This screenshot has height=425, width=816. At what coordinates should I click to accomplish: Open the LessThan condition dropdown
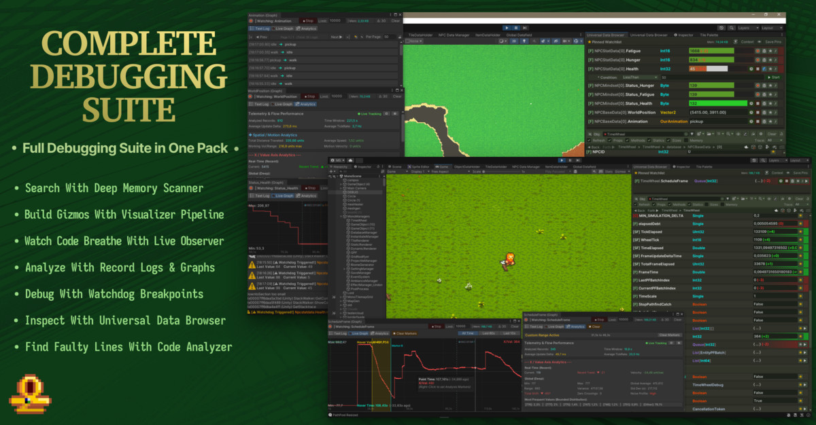(x=640, y=77)
